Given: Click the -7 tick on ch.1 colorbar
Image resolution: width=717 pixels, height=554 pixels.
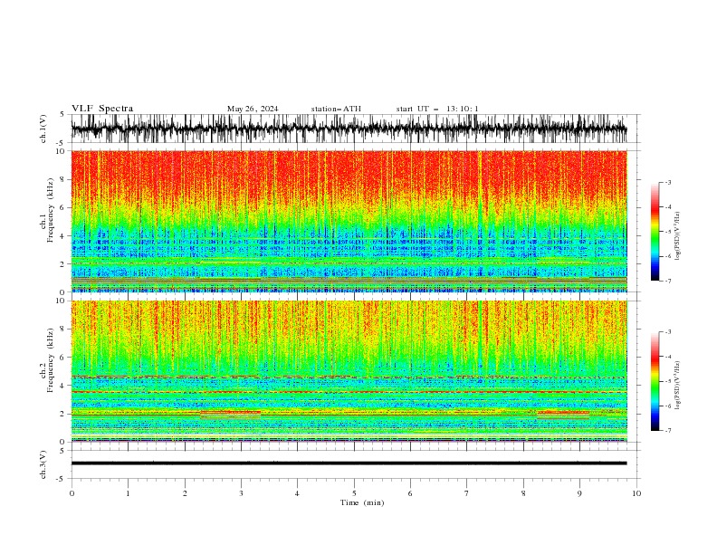Looking at the screenshot, I should click(x=667, y=281).
